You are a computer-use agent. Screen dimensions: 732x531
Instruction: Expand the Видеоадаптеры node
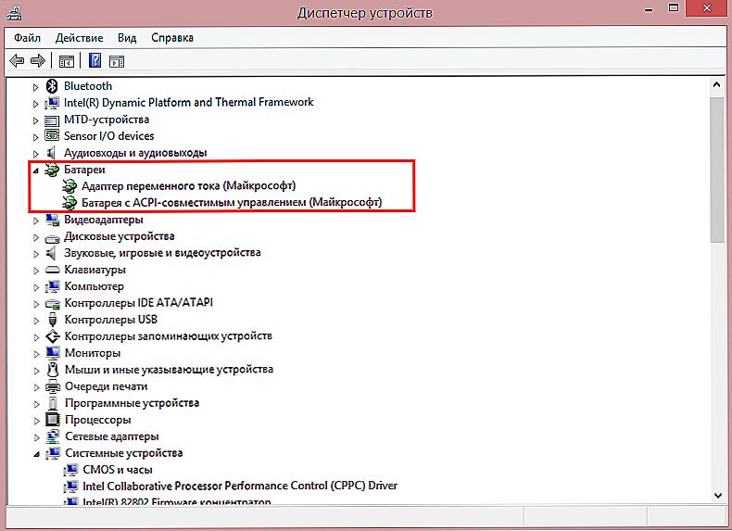click(36, 221)
